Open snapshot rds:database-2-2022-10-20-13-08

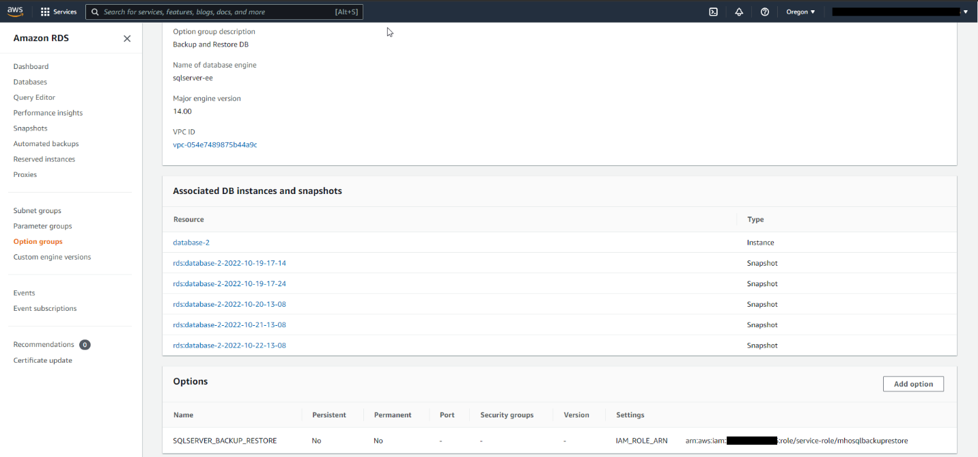tap(229, 304)
